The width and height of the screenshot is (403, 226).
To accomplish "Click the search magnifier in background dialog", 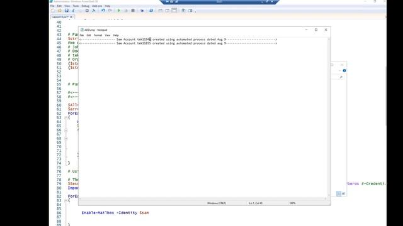I will (341, 77).
